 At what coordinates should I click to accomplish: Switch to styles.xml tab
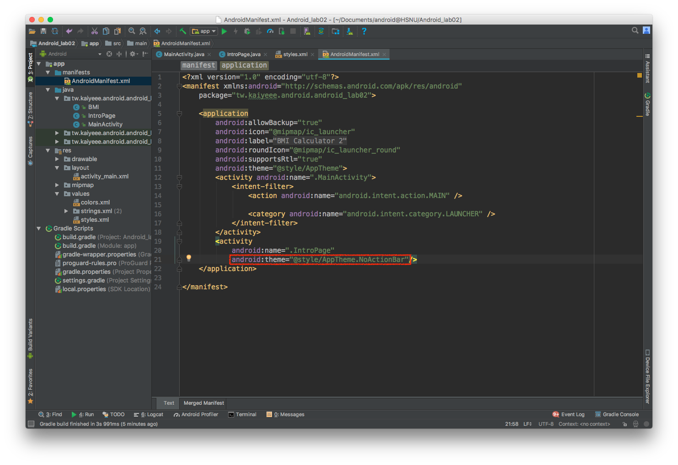[x=295, y=54]
